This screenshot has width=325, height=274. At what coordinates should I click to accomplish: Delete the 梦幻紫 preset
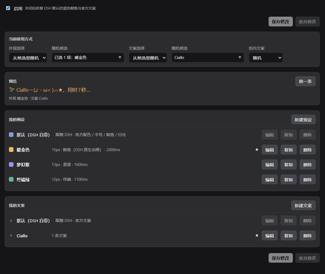pos(307,165)
